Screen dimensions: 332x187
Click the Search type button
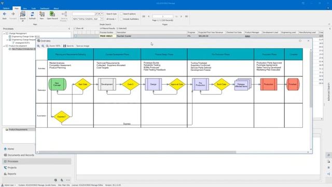(112, 14)
